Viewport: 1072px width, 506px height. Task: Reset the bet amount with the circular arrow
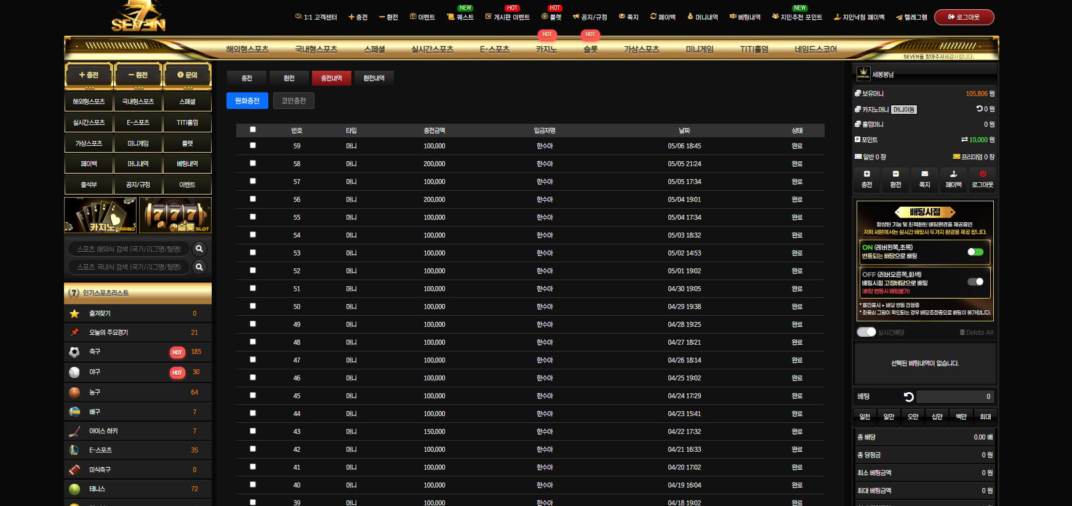pos(908,397)
